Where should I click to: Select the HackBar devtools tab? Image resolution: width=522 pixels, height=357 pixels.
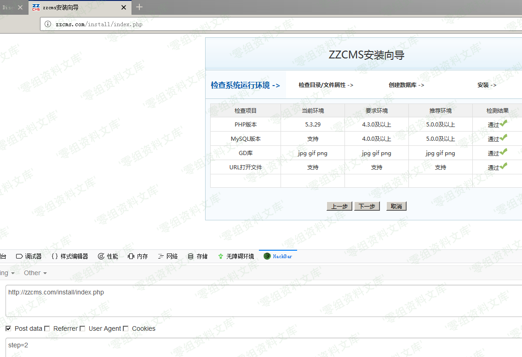pyautogui.click(x=278, y=256)
